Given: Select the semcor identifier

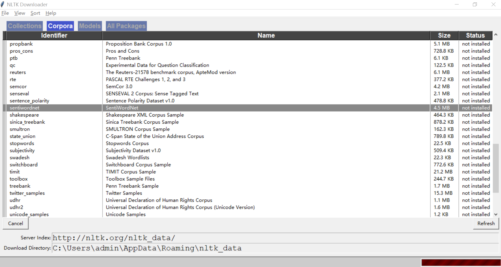Looking at the screenshot, I should coord(18,87).
